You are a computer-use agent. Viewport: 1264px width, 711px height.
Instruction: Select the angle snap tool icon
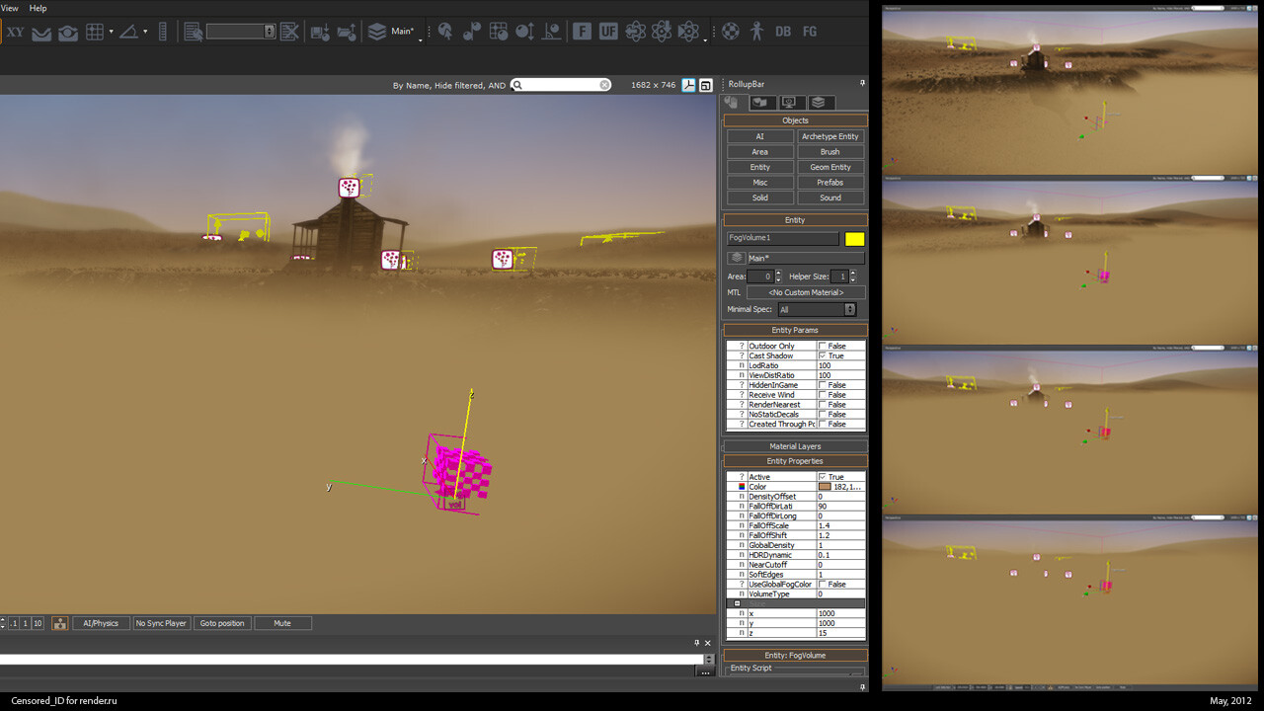coord(128,32)
